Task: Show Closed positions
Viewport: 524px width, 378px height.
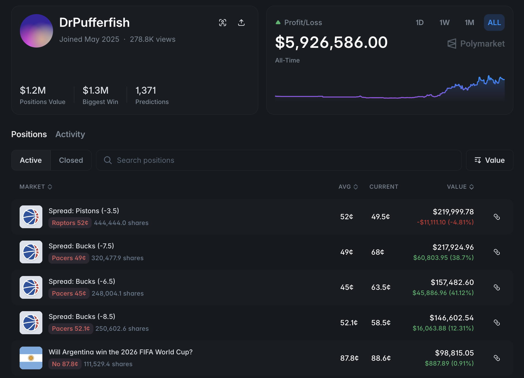Action: click(71, 160)
